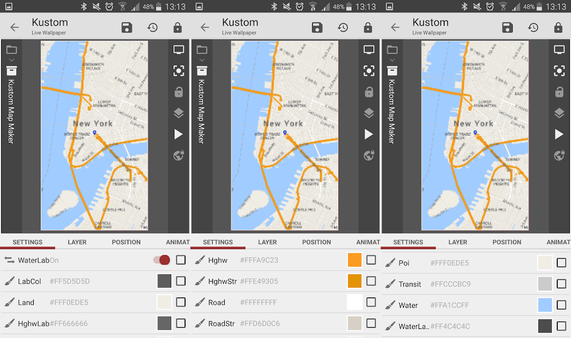Image resolution: width=571 pixels, height=338 pixels.
Task: Go back using arrow in the left screenshot
Action: 15,27
